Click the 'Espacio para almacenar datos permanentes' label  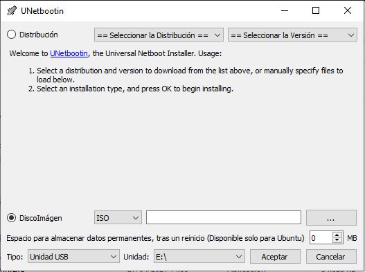(155, 238)
